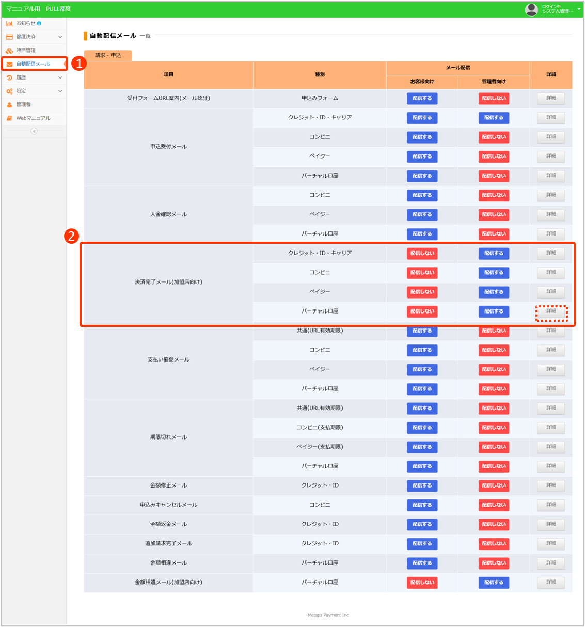Image resolution: width=585 pixels, height=627 pixels.
Task: Click 詳細 for 決済完了メール バーチャル口座 row
Action: point(551,311)
